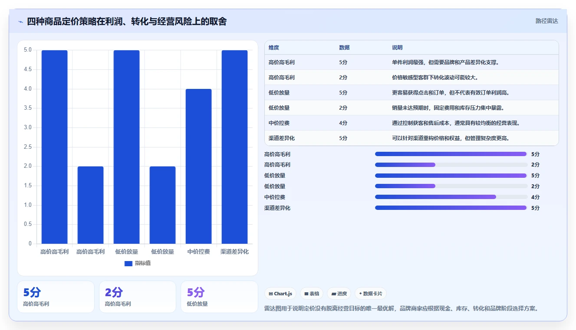This screenshot has height=330, width=576.
Task: Click the 低价放量 bar valued at 5
Action: (x=127, y=147)
